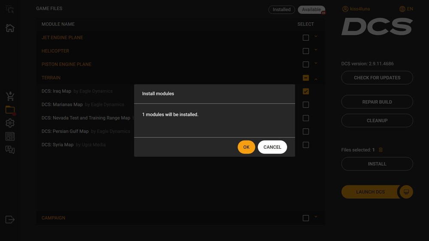Image resolution: width=429 pixels, height=241 pixels.
Task: Click Check For Updates button
Action: (377, 78)
